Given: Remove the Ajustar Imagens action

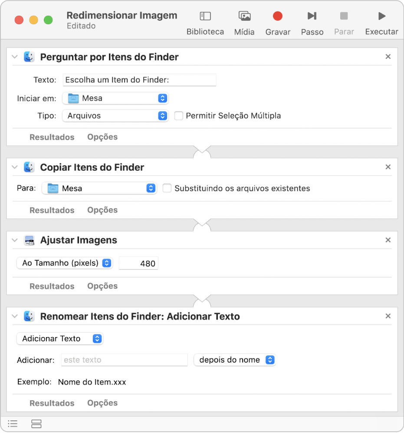Looking at the screenshot, I should point(388,240).
